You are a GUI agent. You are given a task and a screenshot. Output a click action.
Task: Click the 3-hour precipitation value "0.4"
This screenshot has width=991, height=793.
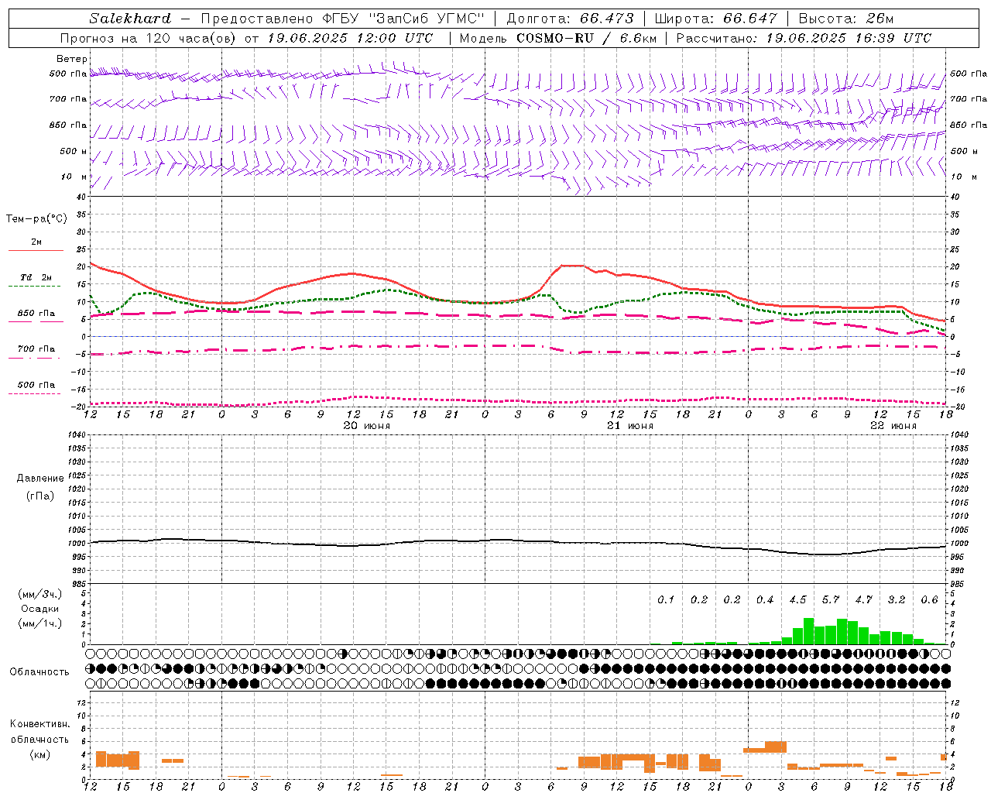coord(765,600)
